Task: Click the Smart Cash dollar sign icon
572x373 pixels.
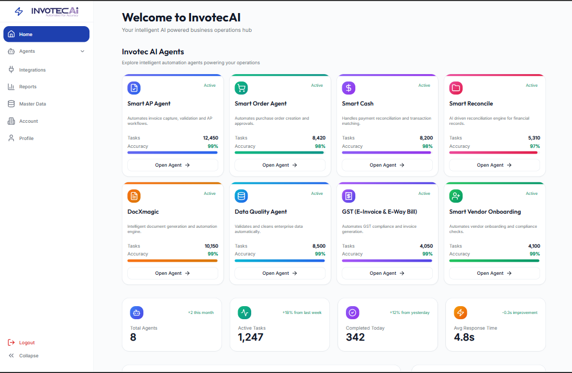Action: 349,88
